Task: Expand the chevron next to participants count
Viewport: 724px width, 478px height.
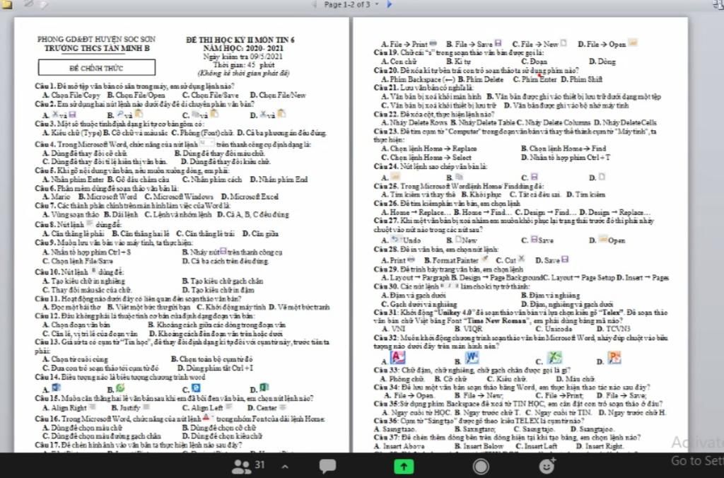Action: (x=285, y=467)
